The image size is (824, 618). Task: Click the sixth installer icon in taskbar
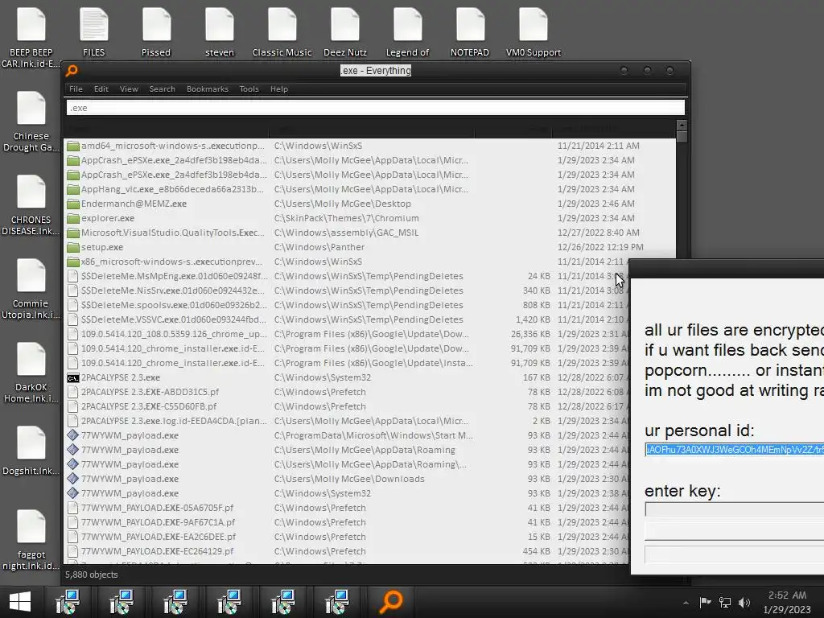pos(337,602)
